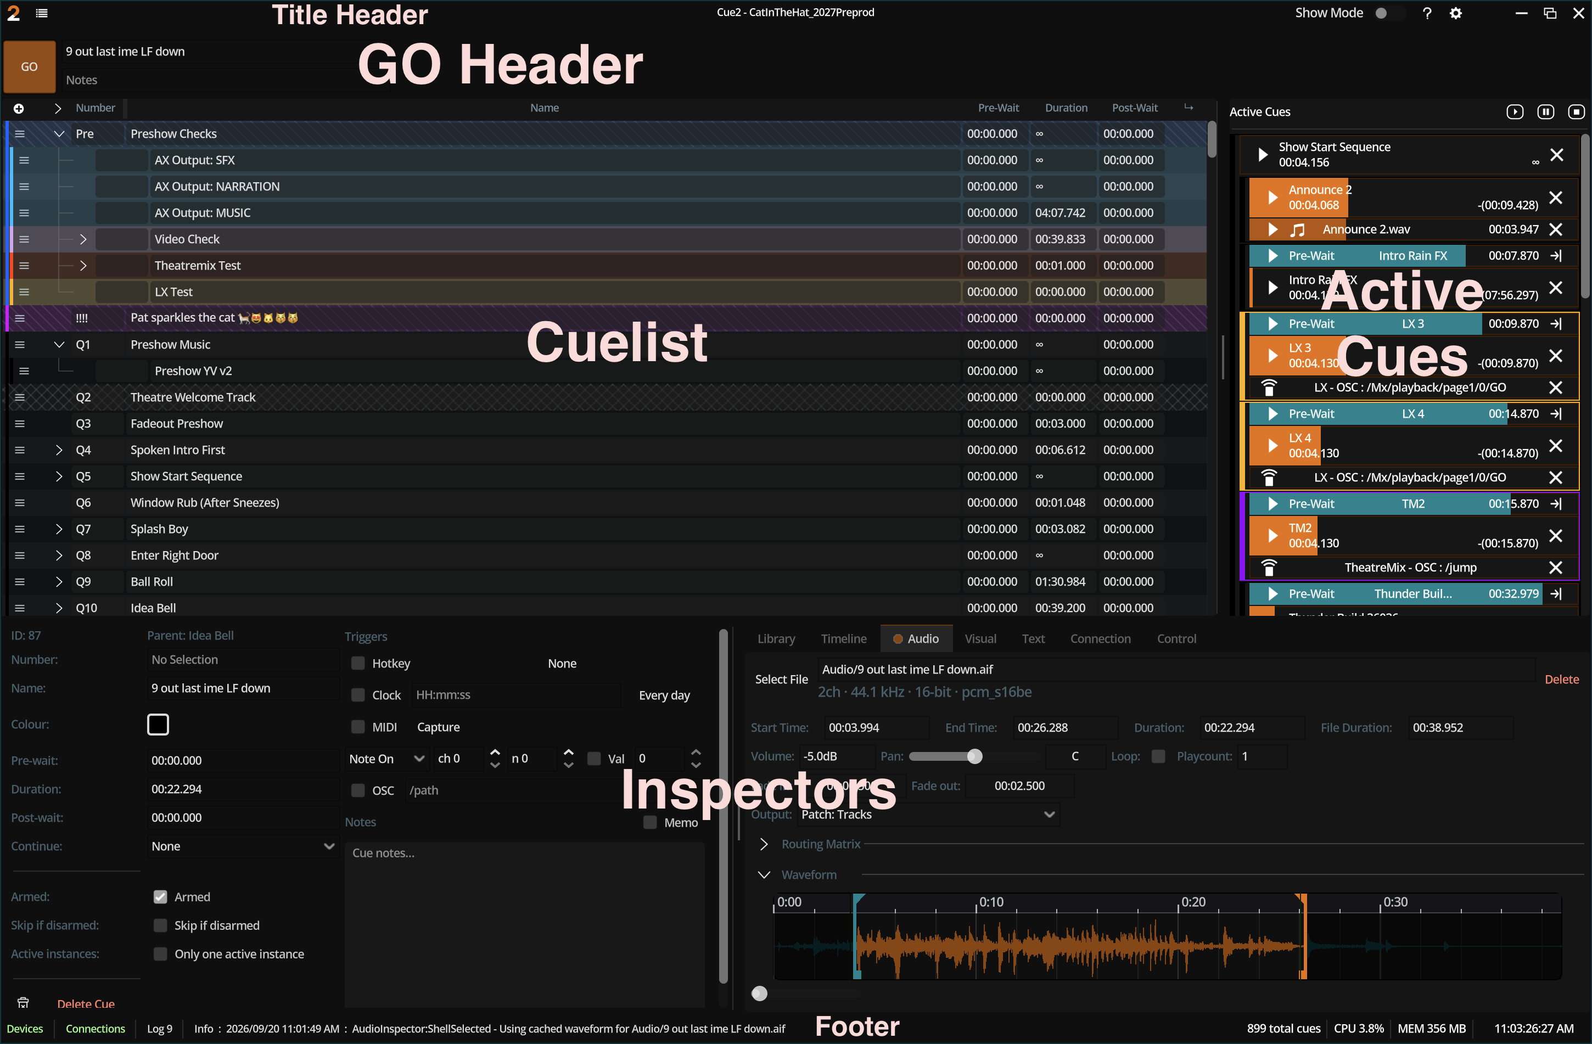Open the Control tab
The height and width of the screenshot is (1044, 1592).
click(x=1176, y=639)
